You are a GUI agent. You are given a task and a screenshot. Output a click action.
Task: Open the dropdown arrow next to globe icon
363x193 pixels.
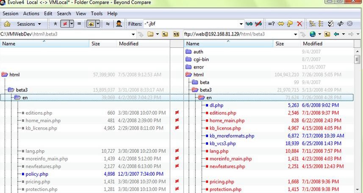(320, 34)
